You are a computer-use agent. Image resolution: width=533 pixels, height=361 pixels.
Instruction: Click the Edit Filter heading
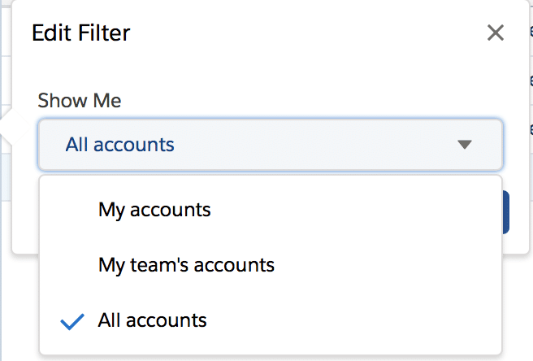click(80, 33)
